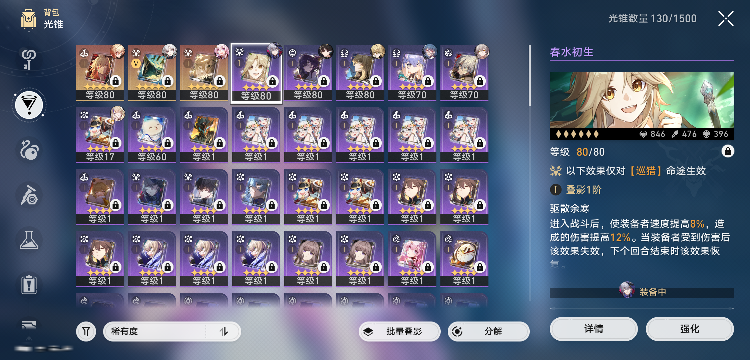Click the 强化 enhance button

[690, 329]
